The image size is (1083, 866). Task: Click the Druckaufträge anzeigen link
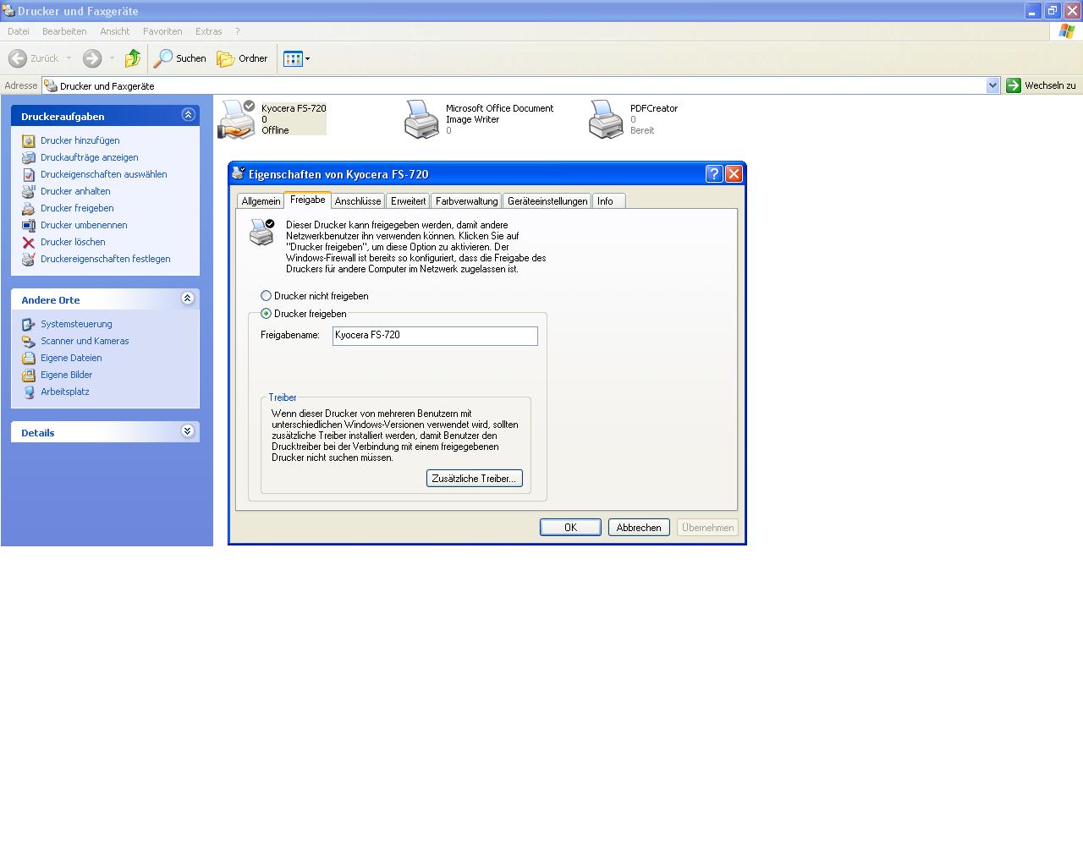(x=90, y=158)
